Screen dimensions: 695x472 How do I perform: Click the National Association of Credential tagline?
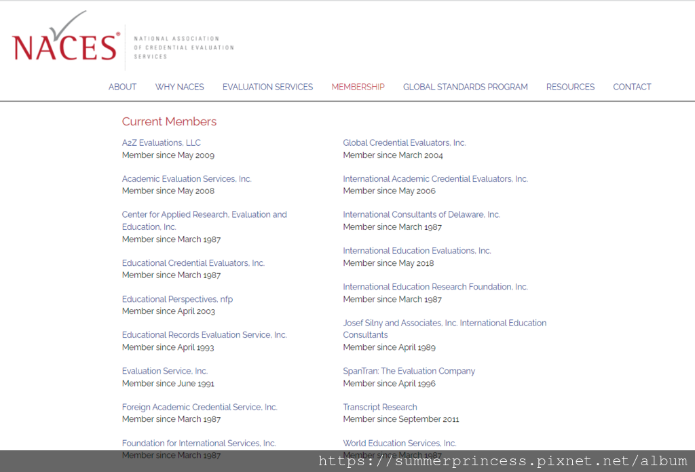[183, 48]
